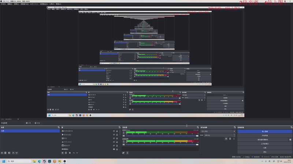293x164 pixels.
Task: Move source up arrow in Sources dock
Action: tap(74, 153)
